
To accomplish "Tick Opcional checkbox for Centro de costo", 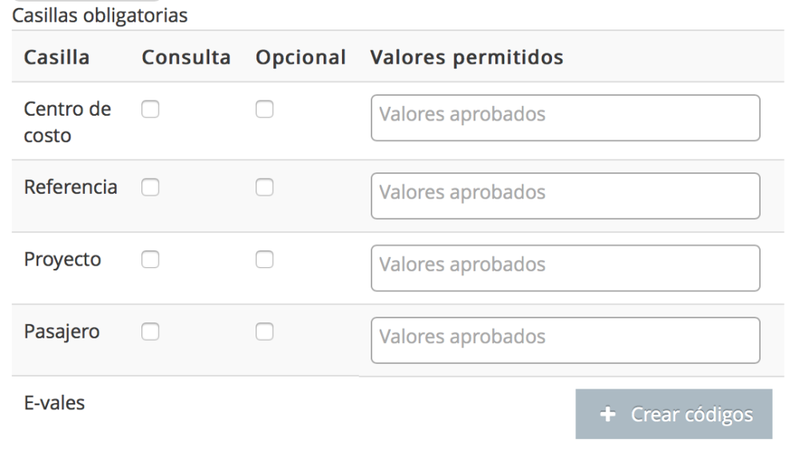I will pyautogui.click(x=264, y=110).
